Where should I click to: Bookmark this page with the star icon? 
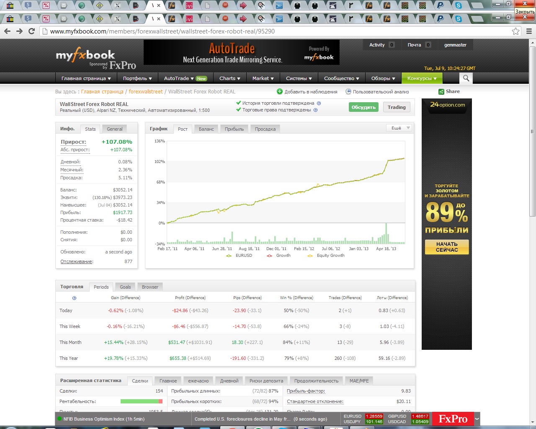point(516,31)
